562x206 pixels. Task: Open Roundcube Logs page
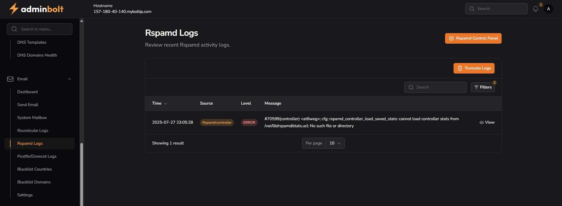[33, 130]
